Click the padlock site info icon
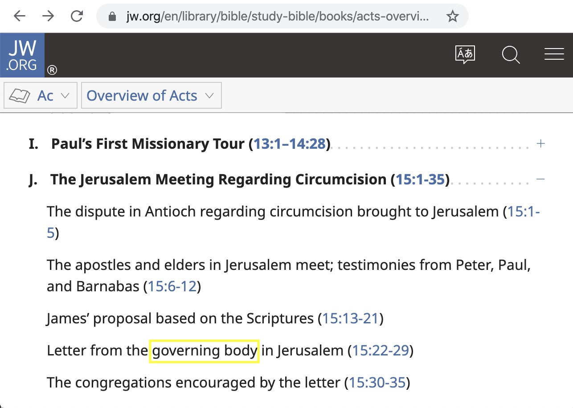 click(113, 16)
